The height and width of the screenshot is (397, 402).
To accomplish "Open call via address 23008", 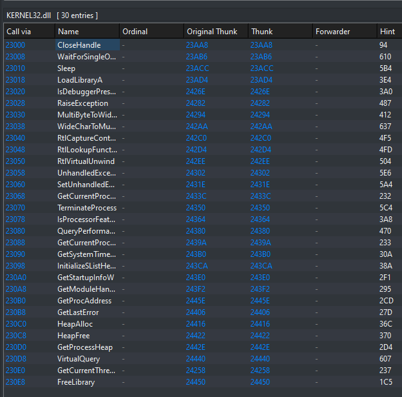I will [x=15, y=57].
